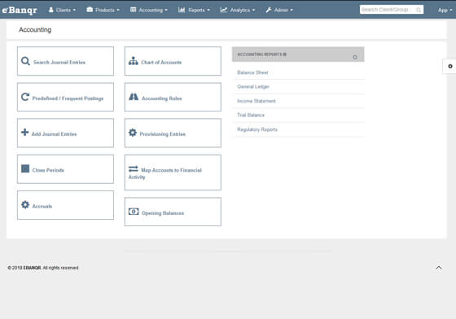Open the Products dropdown menu
This screenshot has width=456, height=319.
[x=103, y=10]
